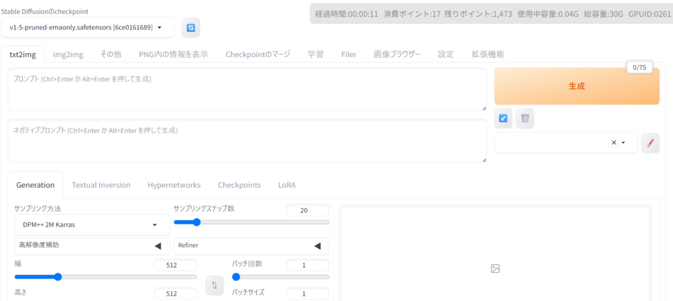Click the trash can clear prompt icon
This screenshot has height=301, width=673.
[x=525, y=118]
